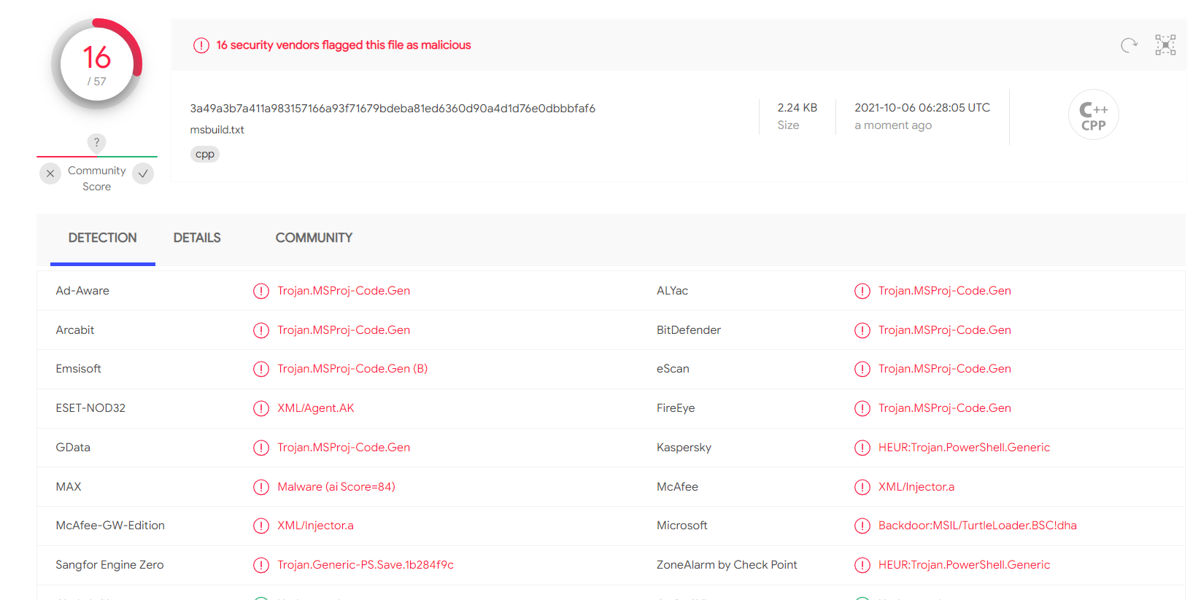The width and height of the screenshot is (1201, 600).
Task: Click the Community Score label
Action: point(97,179)
